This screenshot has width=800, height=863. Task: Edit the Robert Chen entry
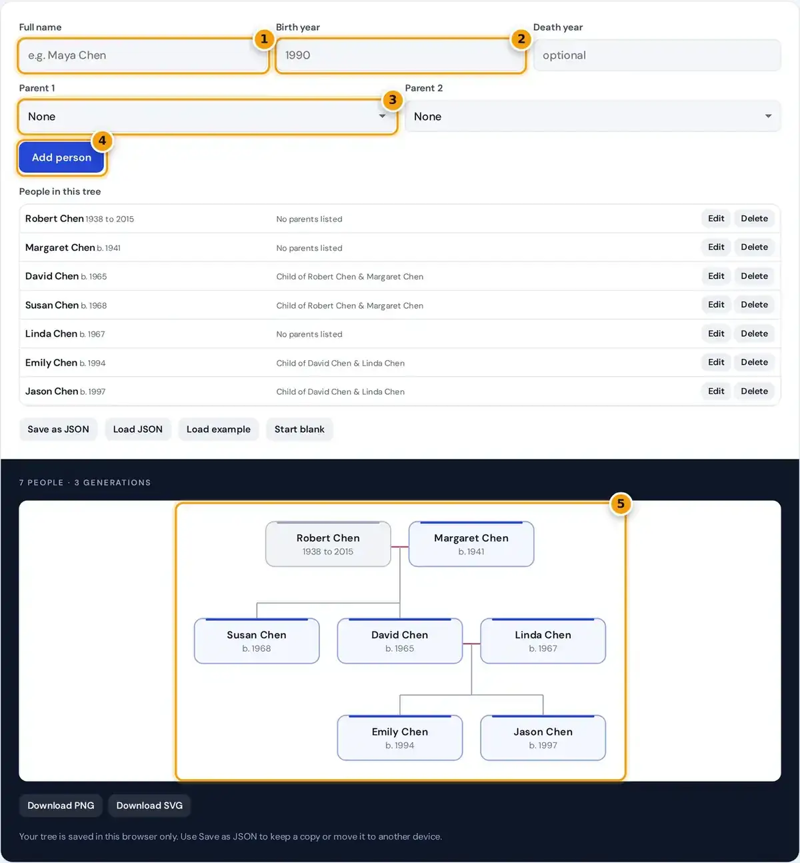click(716, 219)
